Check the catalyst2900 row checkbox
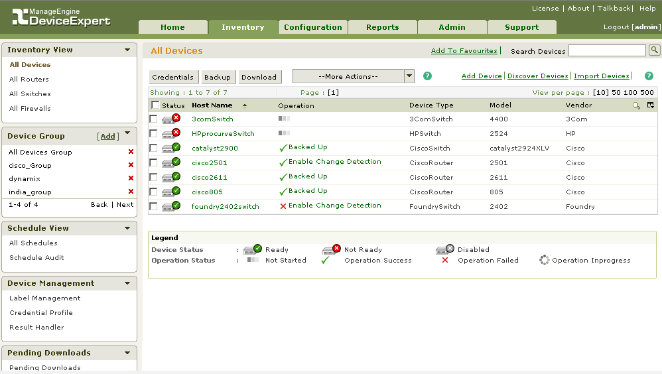Image resolution: width=662 pixels, height=374 pixels. 153,148
